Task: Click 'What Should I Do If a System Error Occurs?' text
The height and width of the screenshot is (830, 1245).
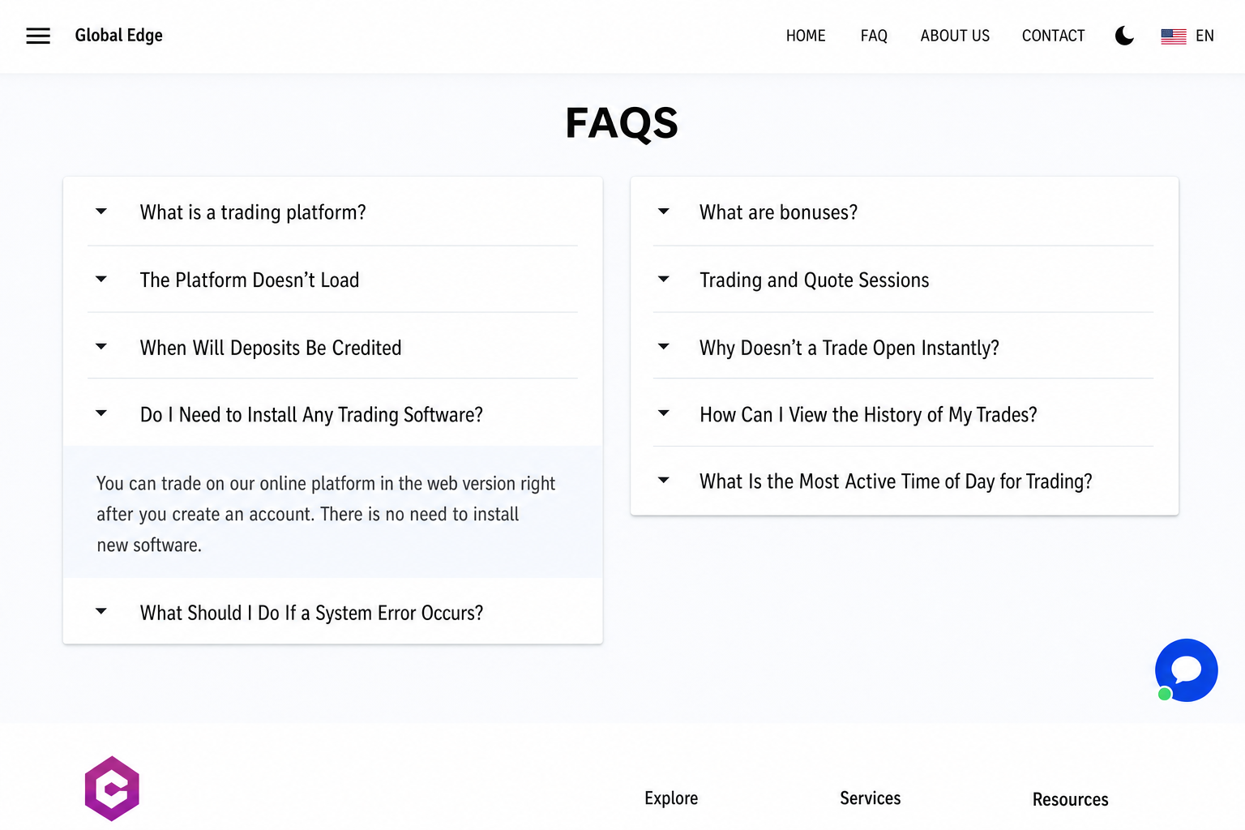Action: tap(311, 613)
